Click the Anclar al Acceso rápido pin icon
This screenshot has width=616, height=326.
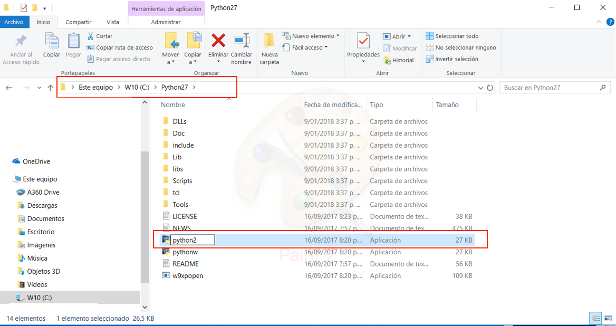21,41
